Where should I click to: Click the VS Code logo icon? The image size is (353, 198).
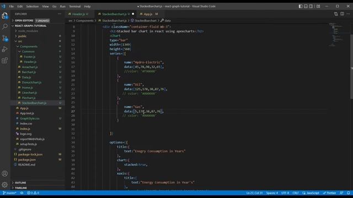(x=3, y=6)
